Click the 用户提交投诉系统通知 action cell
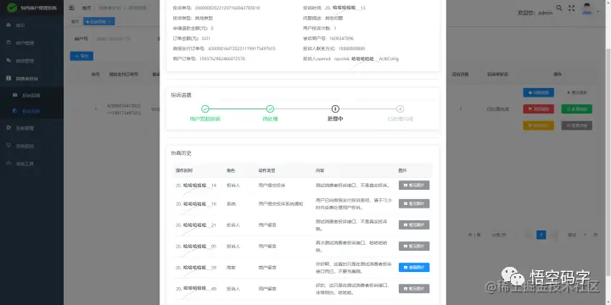The image size is (611, 305). coord(281,204)
